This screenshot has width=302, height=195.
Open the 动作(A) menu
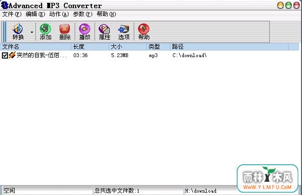59,14
